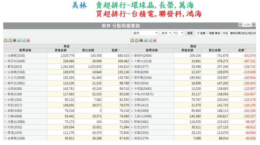Image resolution: width=260 pixels, height=145 pixels.
Task: Tick the checkbox for 台積電(2330)
Action: click(x=5, y=56)
